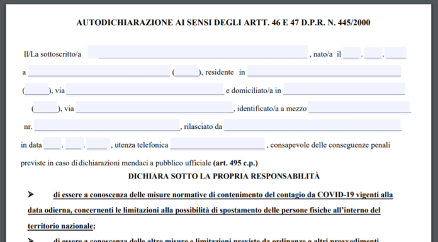
Task: Click the residence province field before "e domiciliato/a in" line's via
Action: pyautogui.click(x=36, y=89)
